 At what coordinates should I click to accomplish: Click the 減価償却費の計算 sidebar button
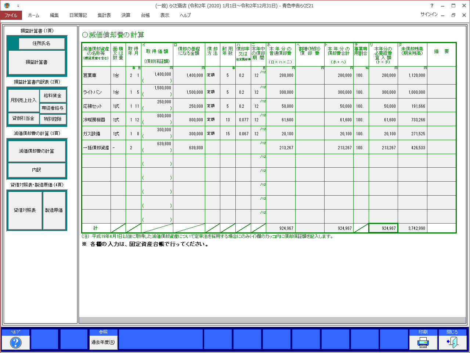[37, 151]
